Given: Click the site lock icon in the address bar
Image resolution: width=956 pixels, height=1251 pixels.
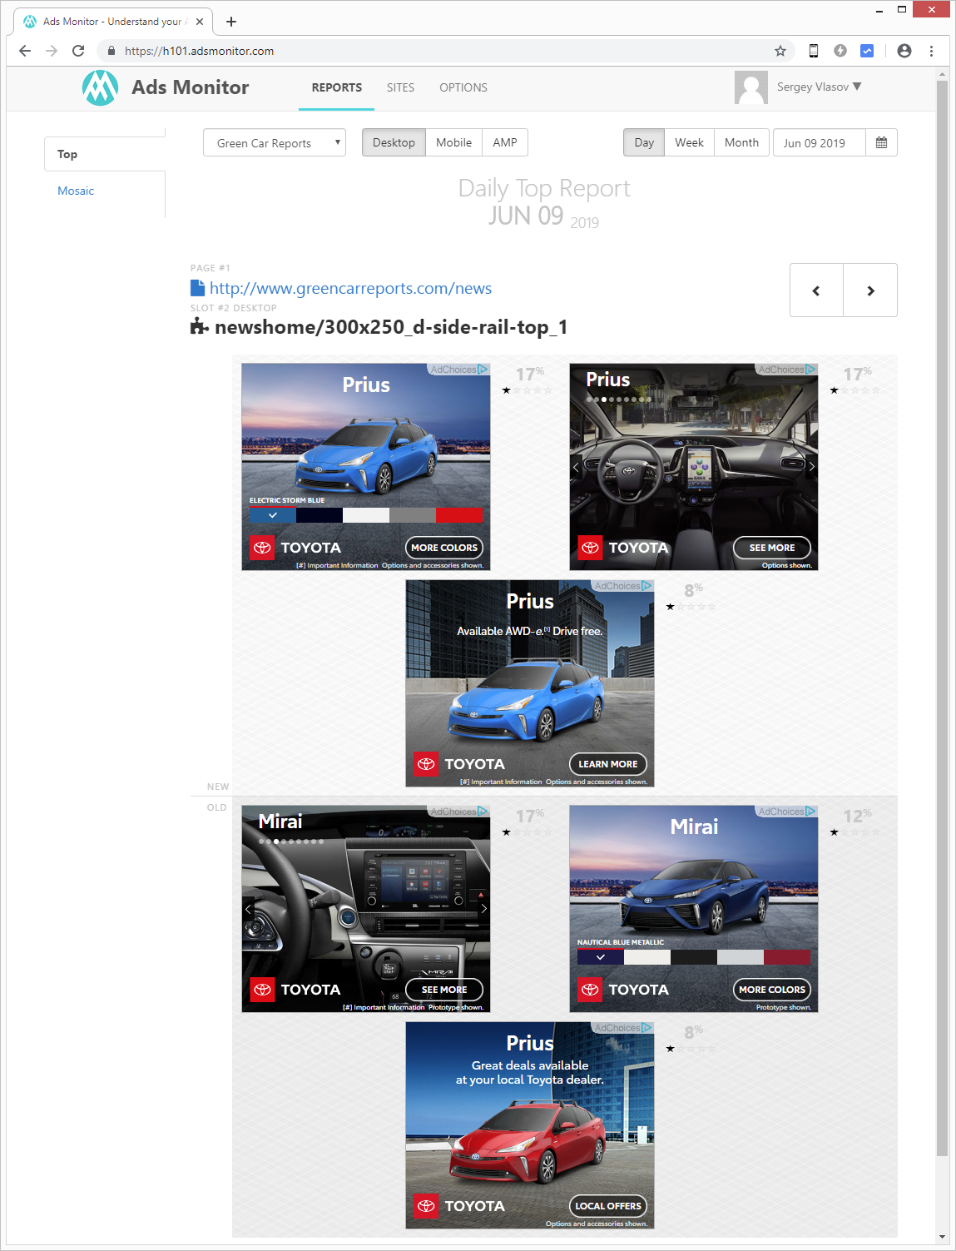Looking at the screenshot, I should (111, 51).
